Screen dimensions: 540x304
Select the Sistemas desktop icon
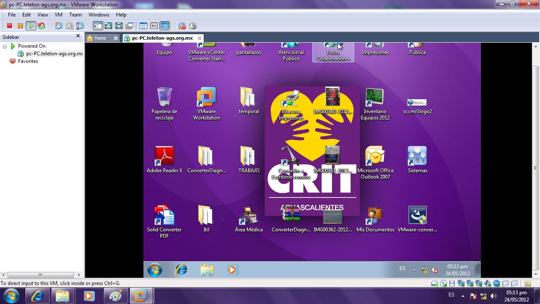tap(417, 160)
